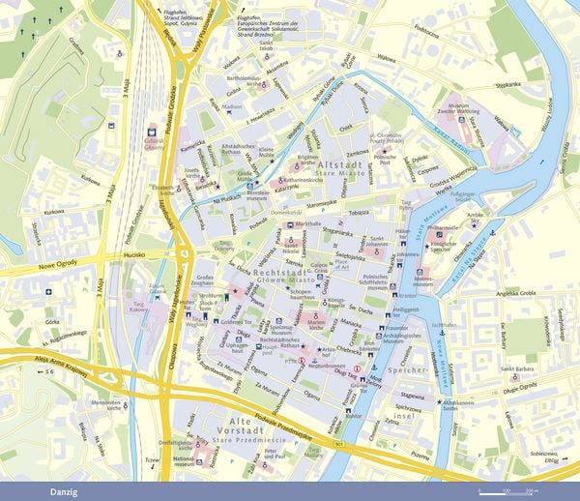Select the information icon above Długi Targ
Screen dimensions: 580x501
click(x=357, y=368)
